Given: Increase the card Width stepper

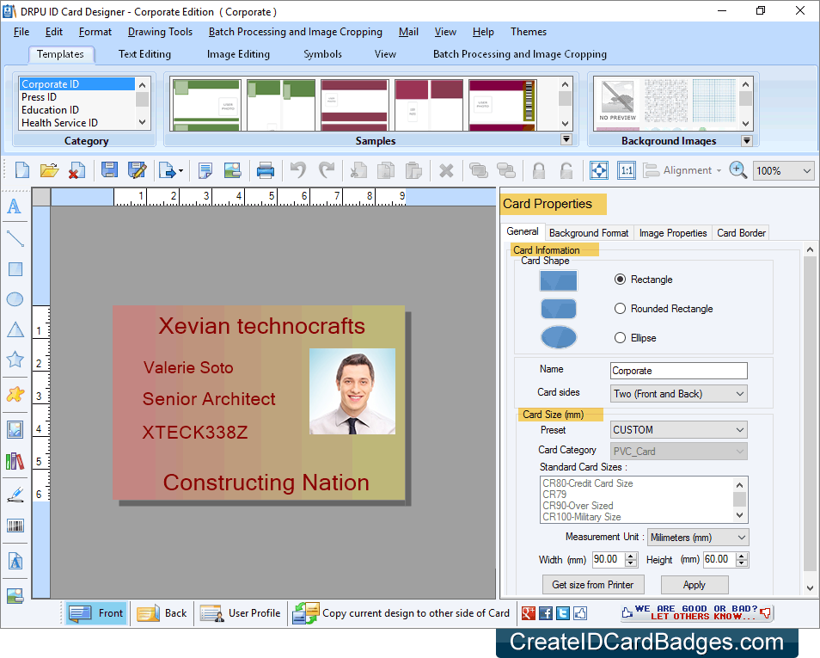Looking at the screenshot, I should pos(631,556).
